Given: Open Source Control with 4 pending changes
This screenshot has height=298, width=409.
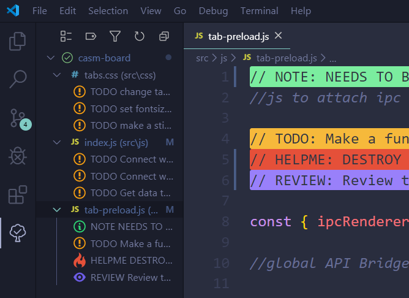Looking at the screenshot, I should coord(18,118).
